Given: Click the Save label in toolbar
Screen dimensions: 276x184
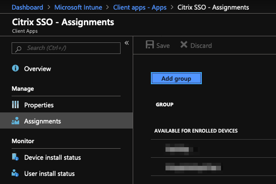Looking at the screenshot, I should coord(163,46).
